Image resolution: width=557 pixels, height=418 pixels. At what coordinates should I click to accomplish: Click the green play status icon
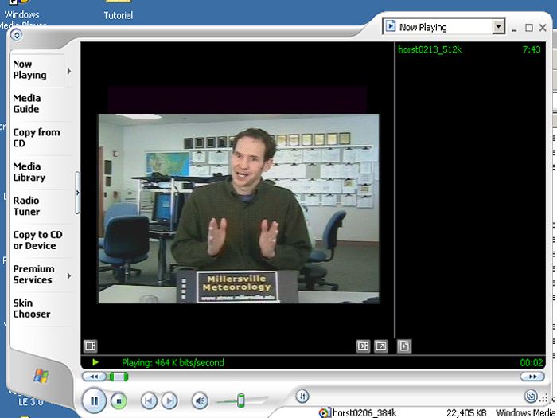coord(95,362)
